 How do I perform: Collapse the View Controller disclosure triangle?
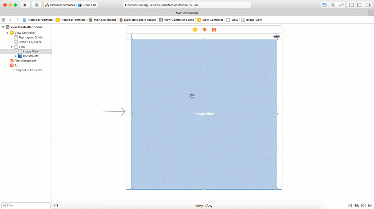(7, 33)
